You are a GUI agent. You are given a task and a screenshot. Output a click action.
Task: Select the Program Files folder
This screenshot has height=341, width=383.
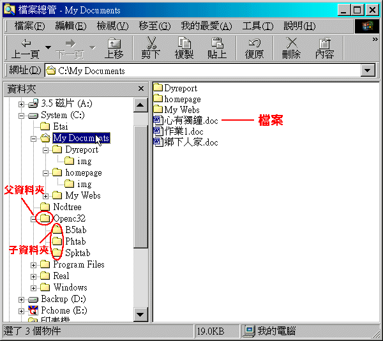[72, 264]
